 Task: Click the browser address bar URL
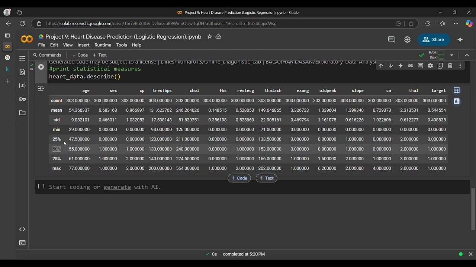(161, 23)
